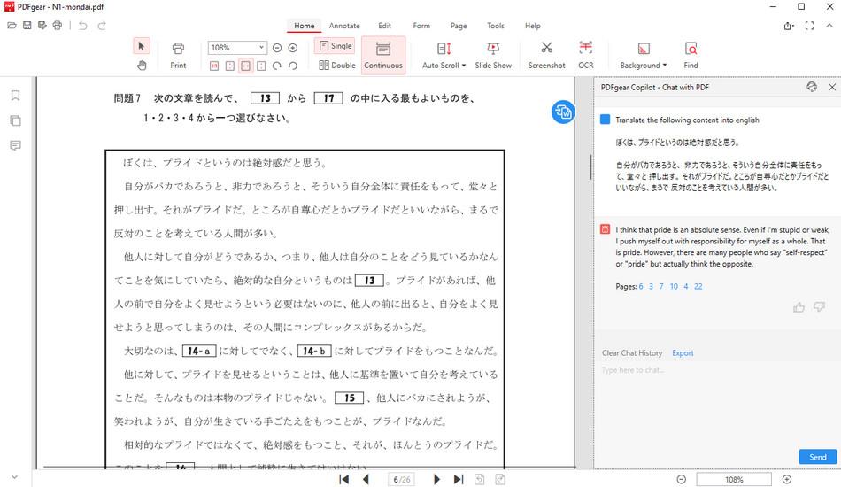Expand the left sidebar bottom chevron

pyautogui.click(x=14, y=476)
